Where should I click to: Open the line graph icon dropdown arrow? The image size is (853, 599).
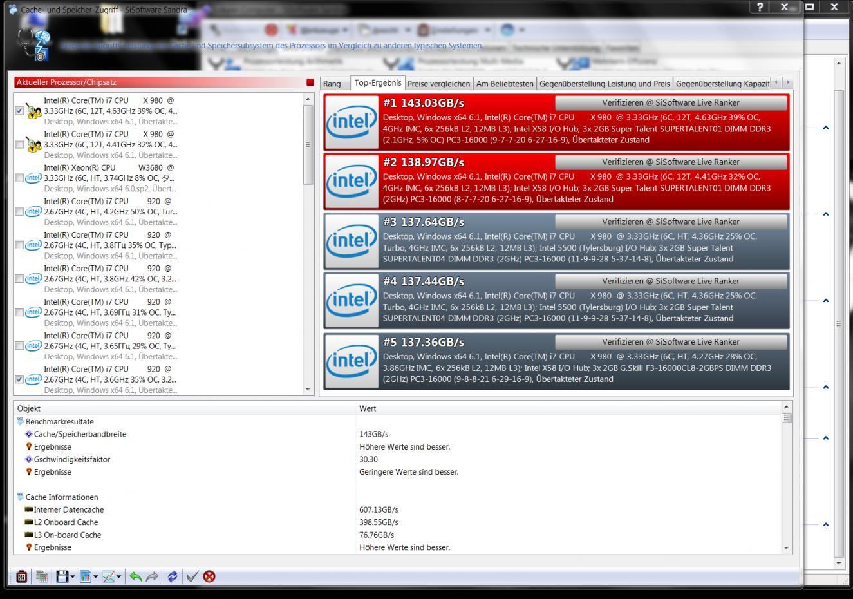pos(119,577)
